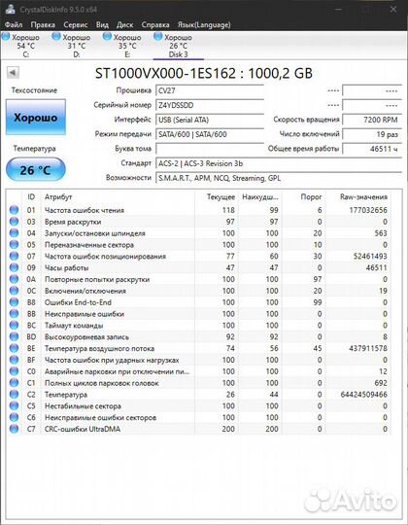
Task: Click the status orb for attribute 07
Action: pos(14,256)
